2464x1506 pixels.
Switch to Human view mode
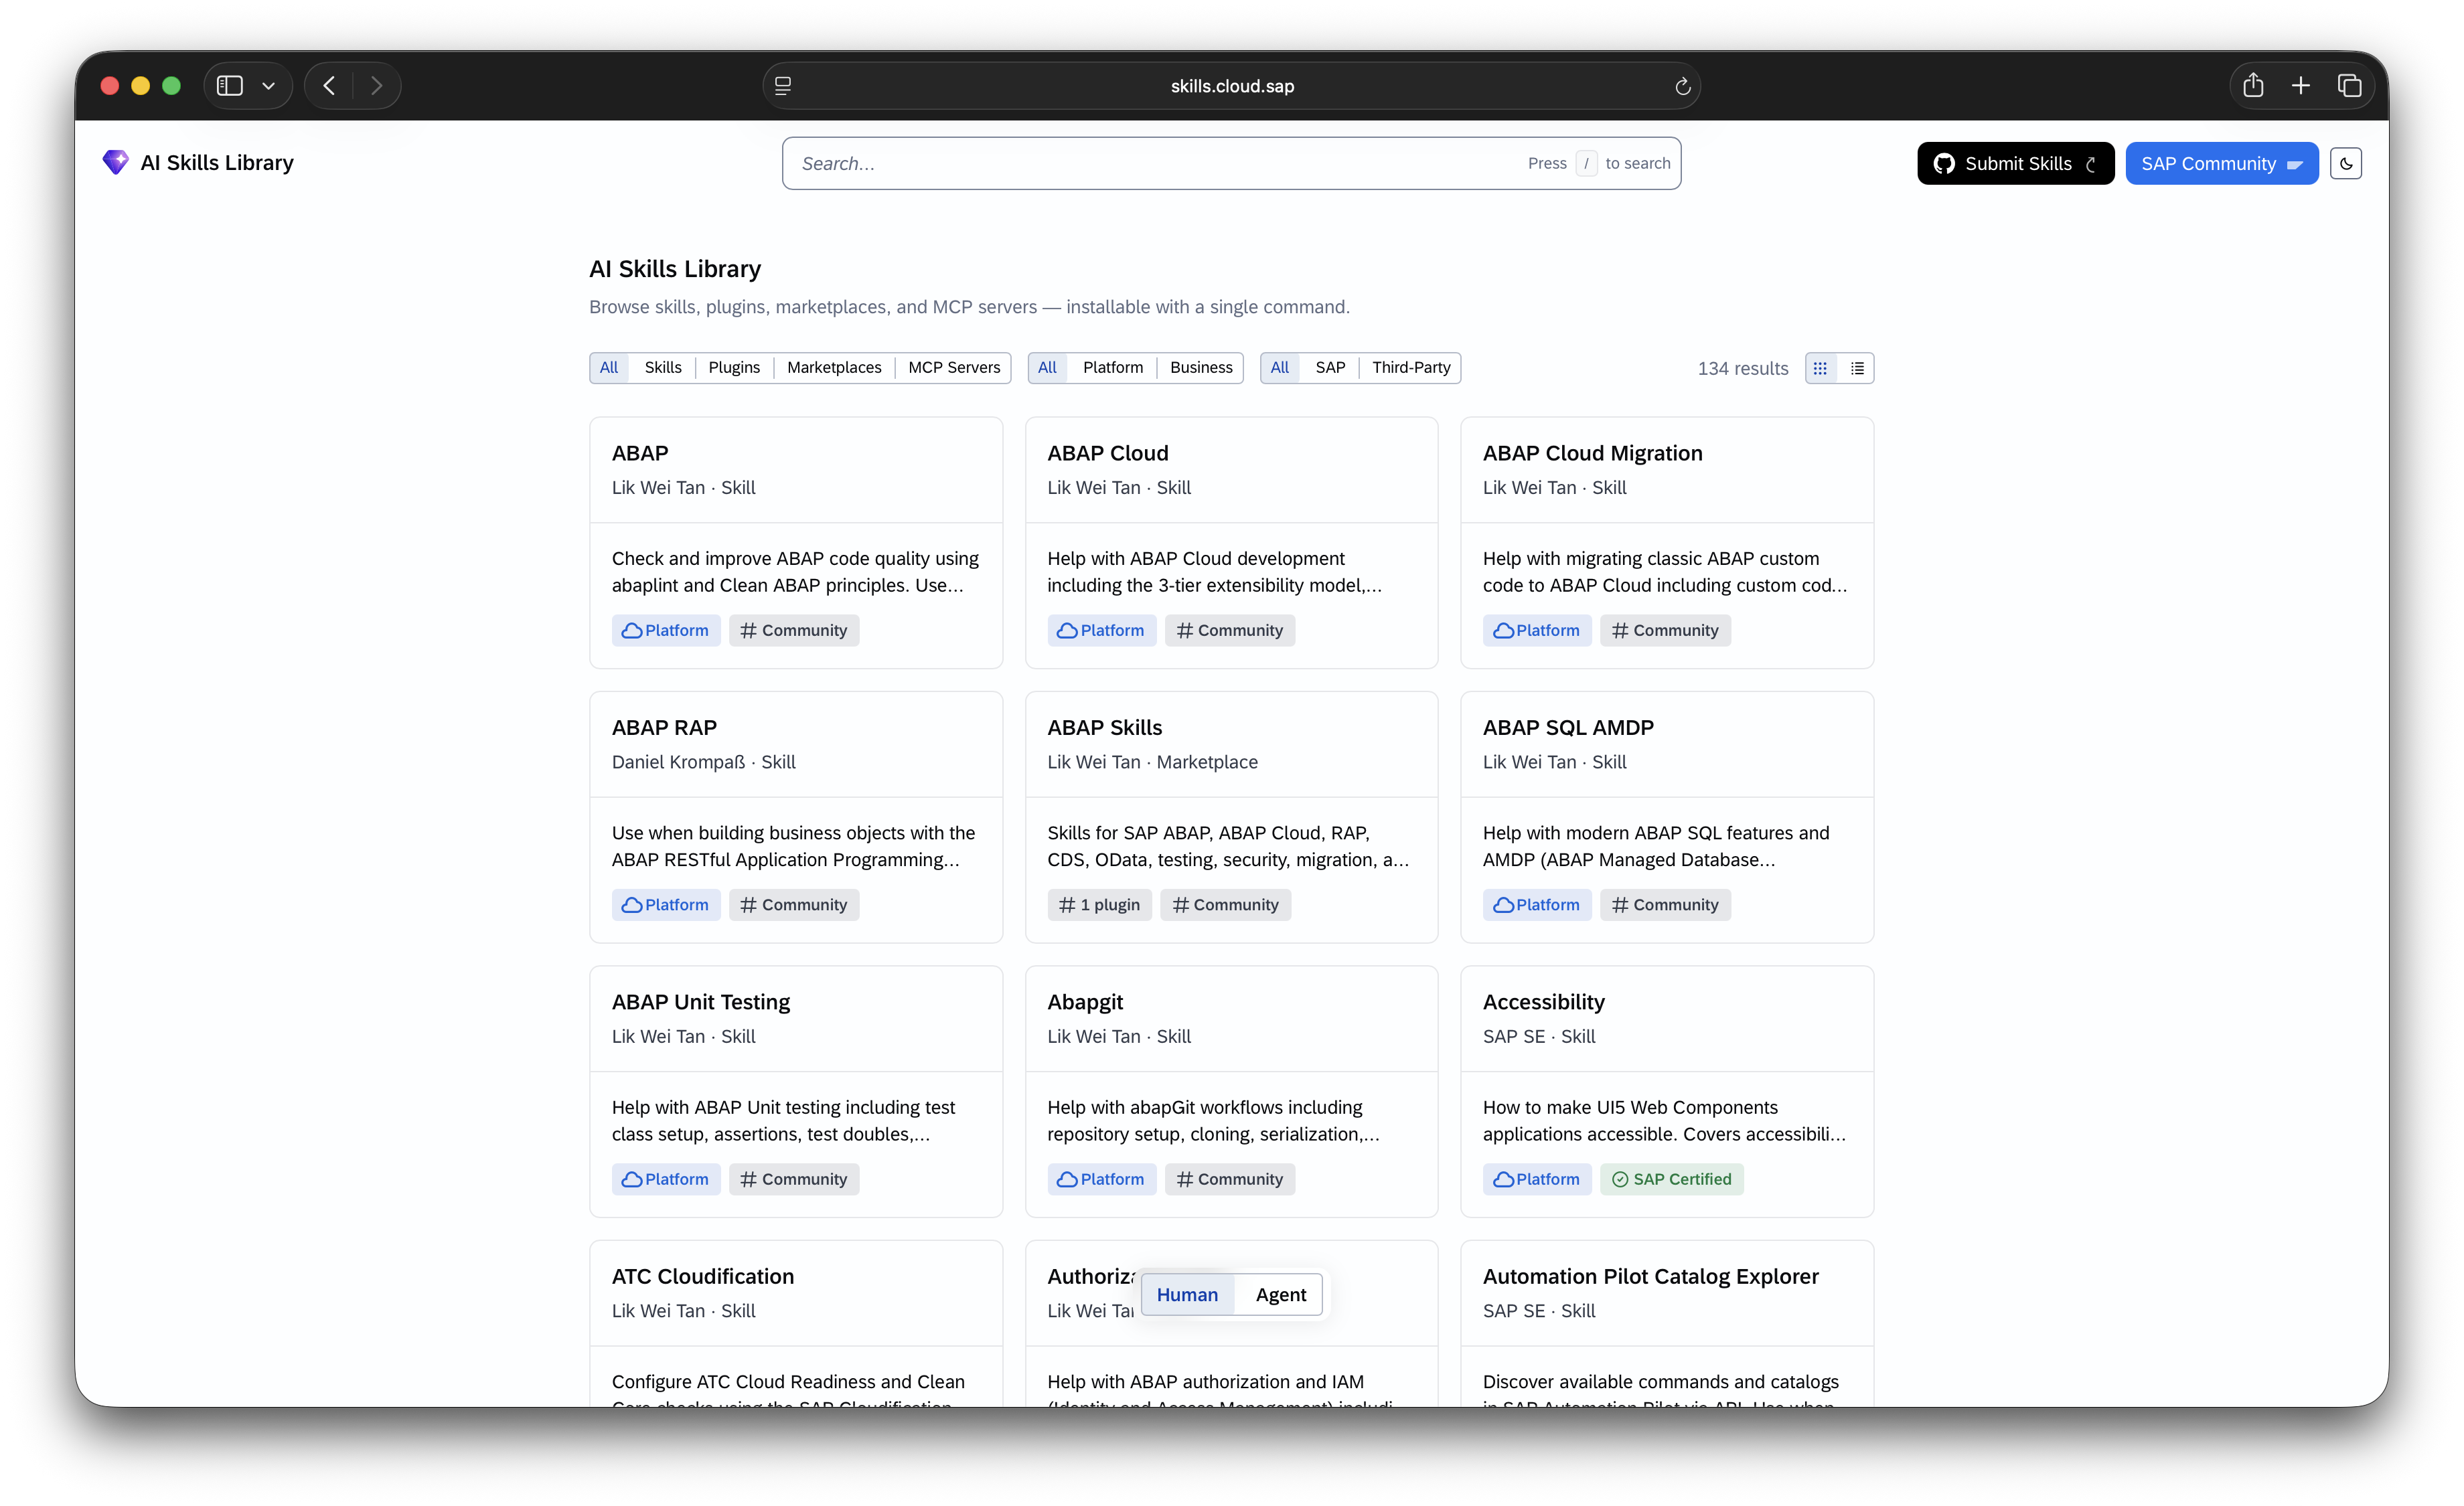point(1187,1294)
